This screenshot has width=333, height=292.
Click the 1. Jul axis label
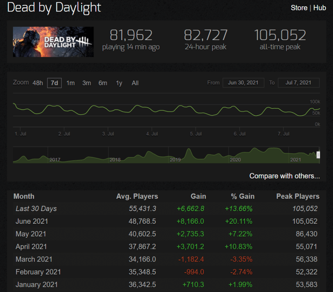(20, 134)
